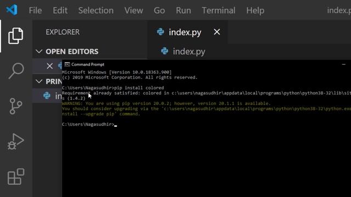Screen dimensions: 351x197
Task: Click the '(c) 2019 Microsoft Corporation' line
Action: 130,78
